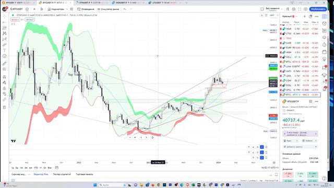Open the Indicators menu
The height and width of the screenshot is (188, 334).
pyautogui.click(x=56, y=9)
